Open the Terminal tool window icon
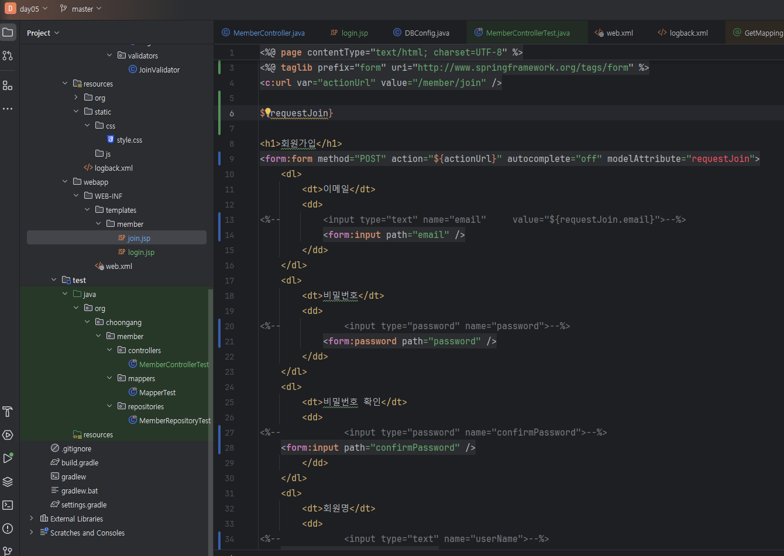The image size is (784, 556). [x=8, y=505]
